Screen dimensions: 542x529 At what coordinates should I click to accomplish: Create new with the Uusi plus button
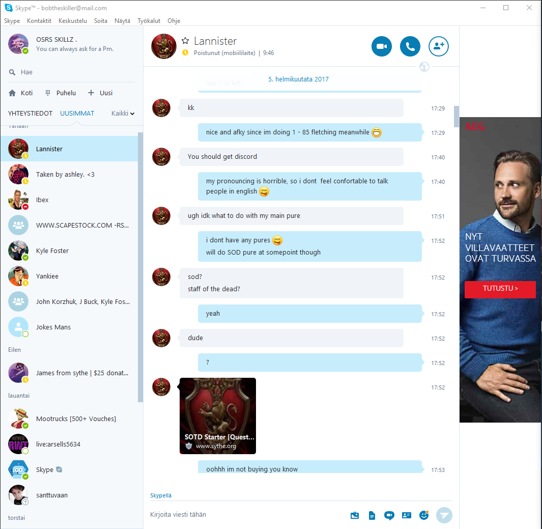click(100, 93)
